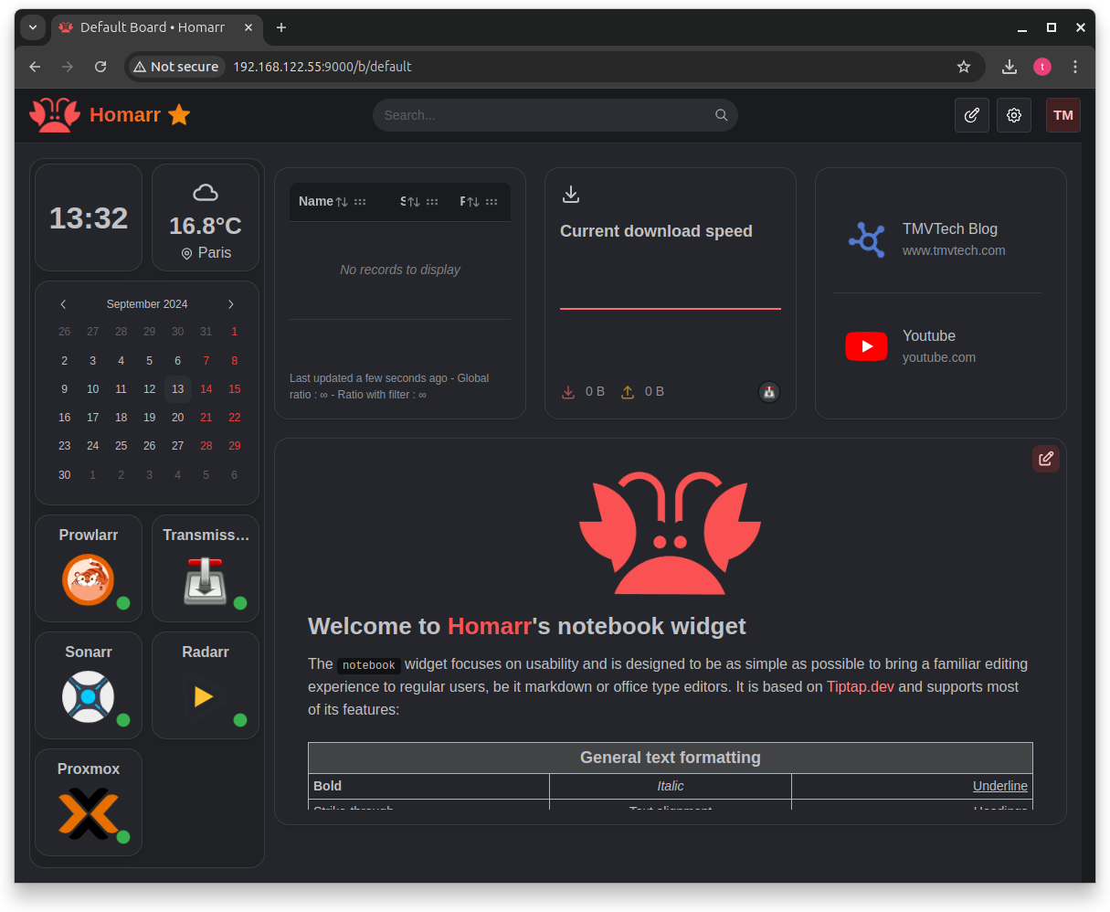The height and width of the screenshot is (912, 1110).
Task: Open the edit mode button in the header
Action: coord(971,115)
